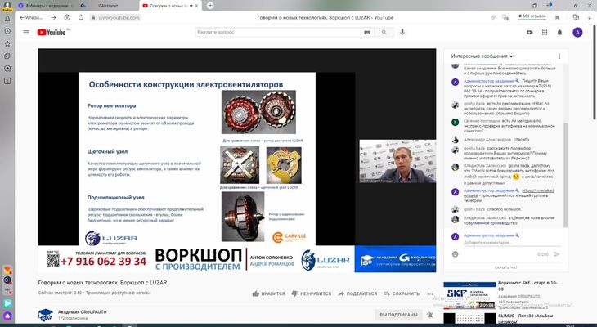Open the YouTube guide hamburger menu
This screenshot has width=597, height=327.
(26, 33)
